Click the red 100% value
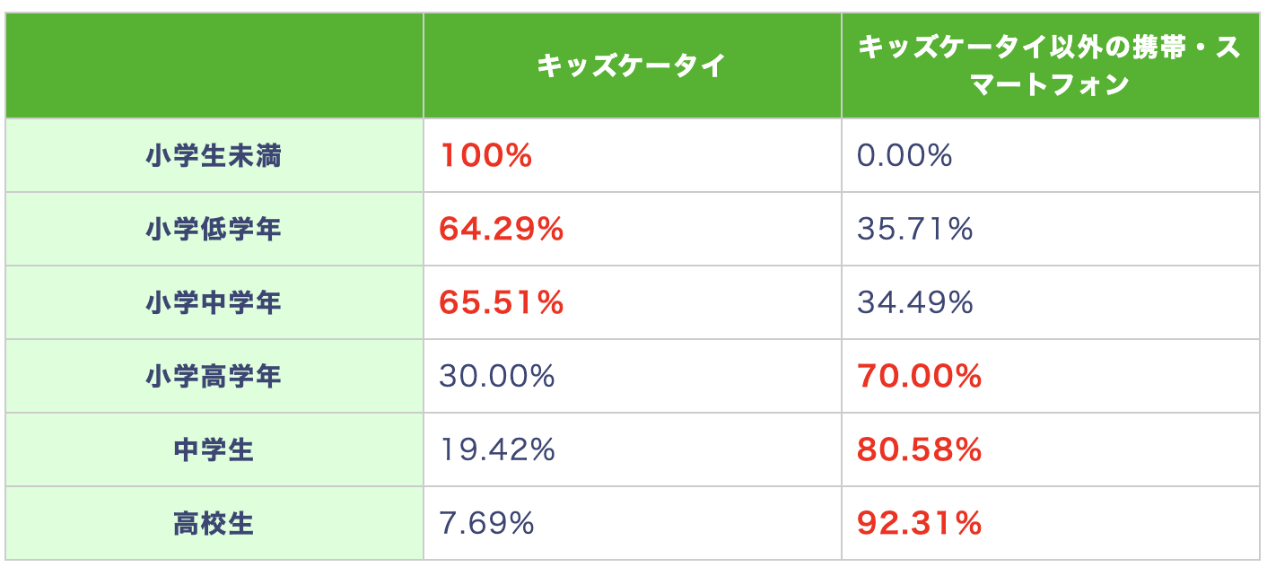1267x567 pixels. coord(485,156)
